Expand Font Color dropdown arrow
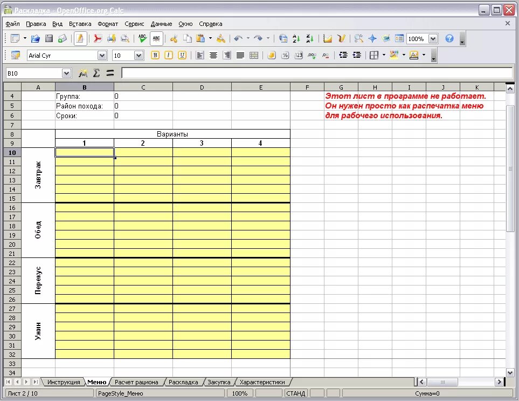 coord(424,55)
